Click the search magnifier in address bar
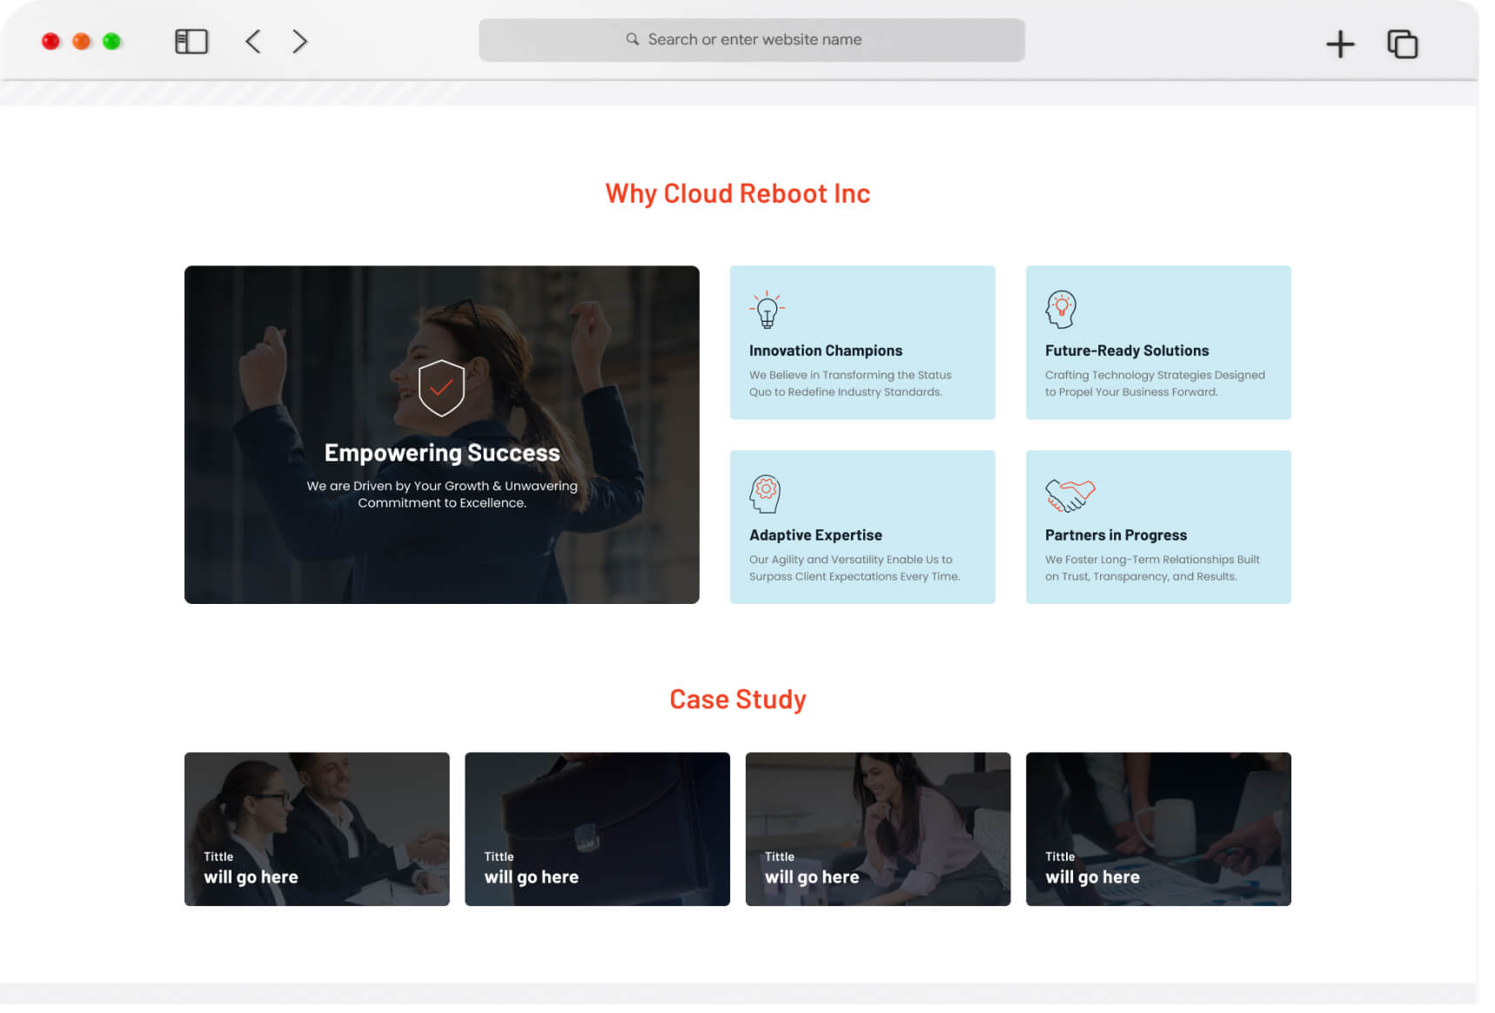This screenshot has width=1495, height=1013. [x=633, y=40]
